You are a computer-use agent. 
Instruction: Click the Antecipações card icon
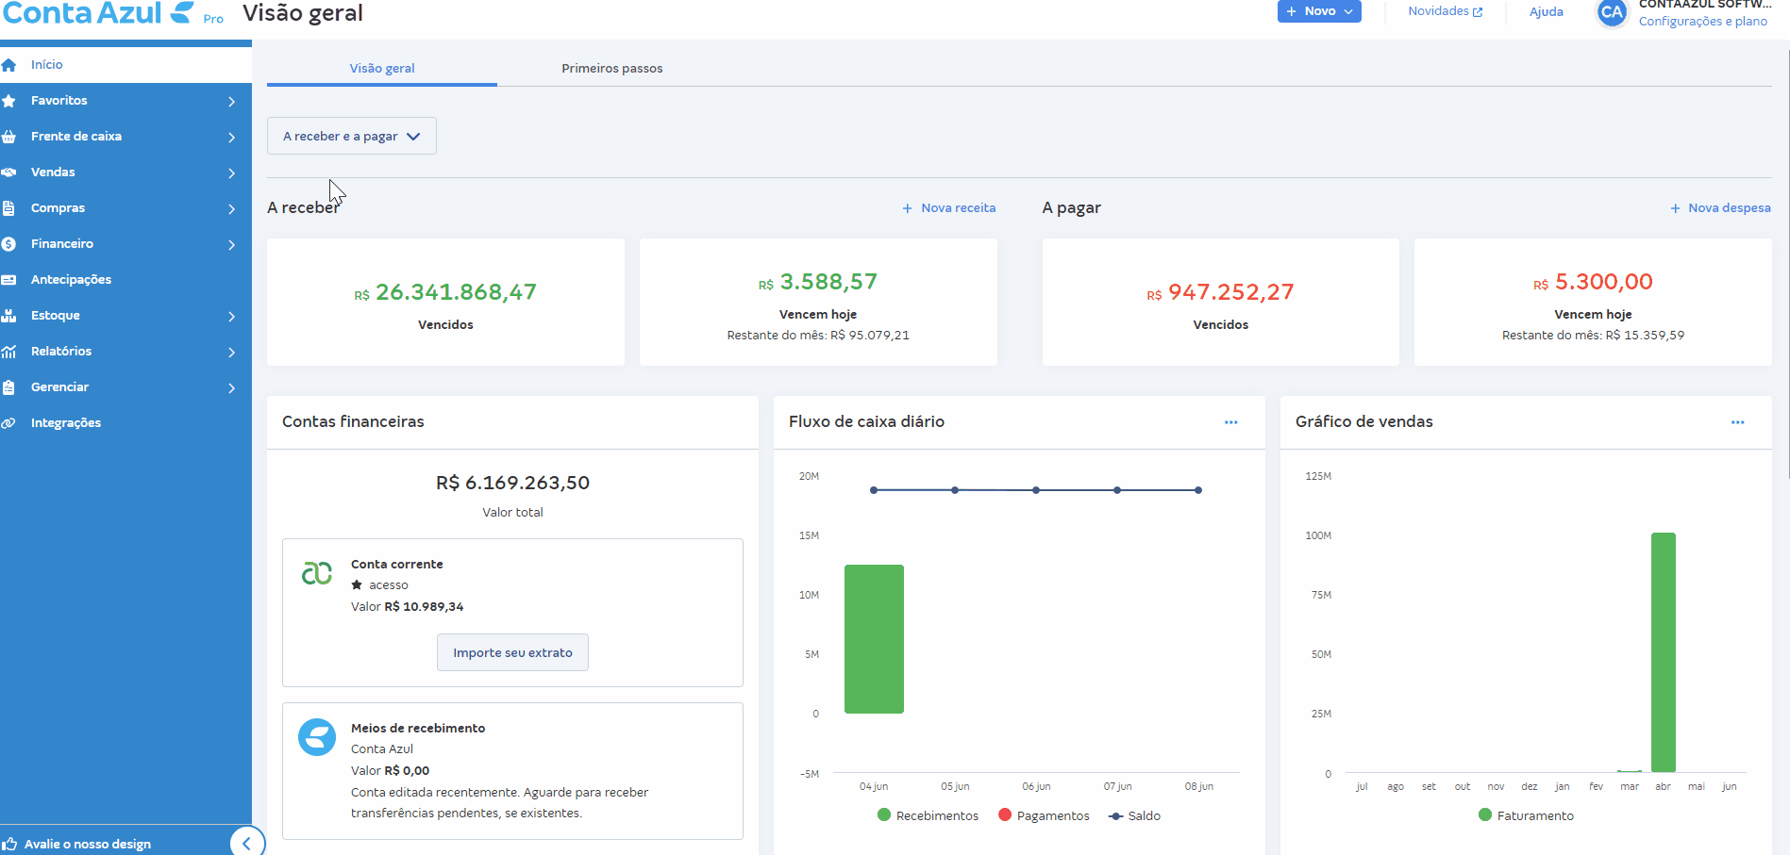coord(9,280)
